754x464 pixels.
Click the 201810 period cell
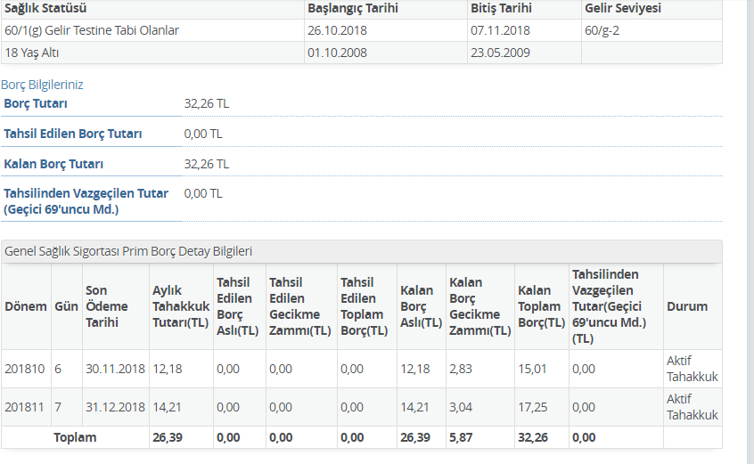point(25,369)
